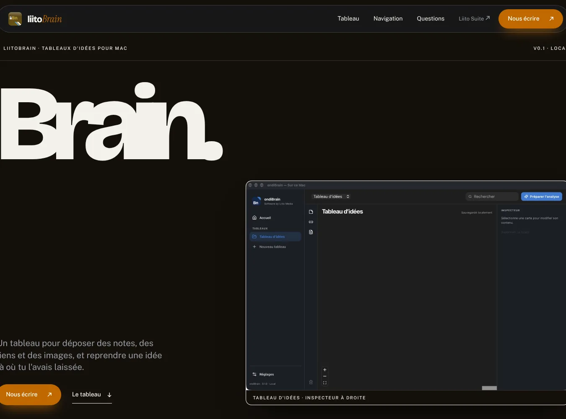
Task: Select Tableau d'idées in the sidebar
Action: click(275, 237)
